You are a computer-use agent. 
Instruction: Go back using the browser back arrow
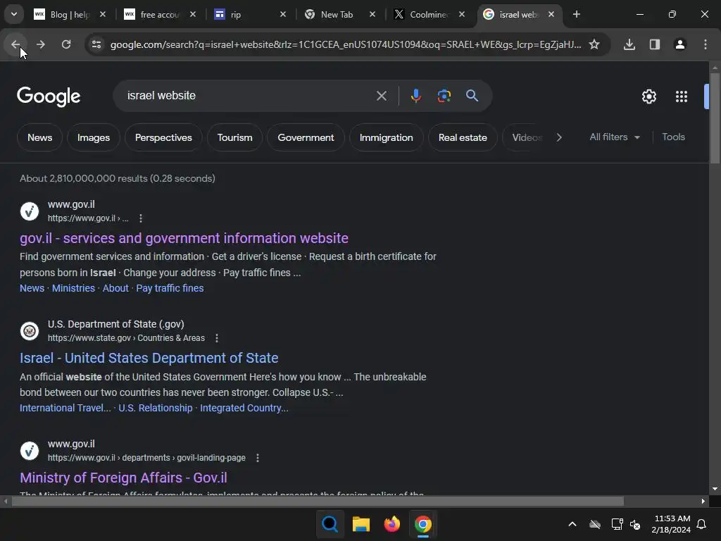(x=15, y=44)
